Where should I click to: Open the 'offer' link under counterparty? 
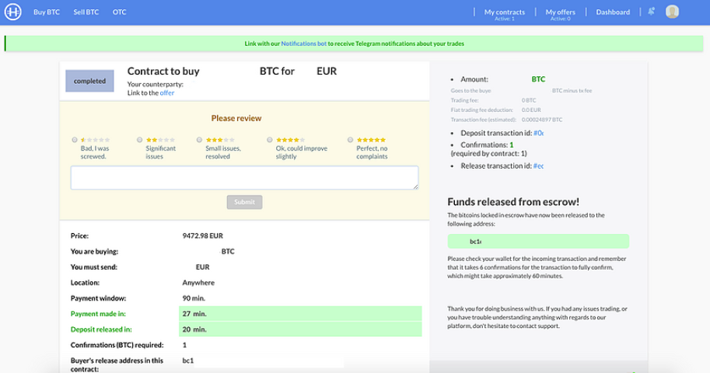coord(166,92)
